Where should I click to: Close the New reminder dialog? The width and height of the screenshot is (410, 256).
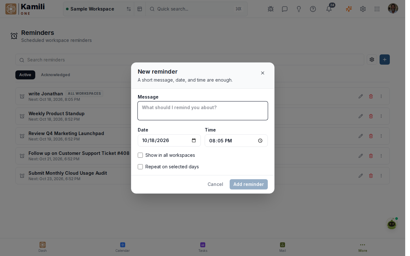coord(263,73)
